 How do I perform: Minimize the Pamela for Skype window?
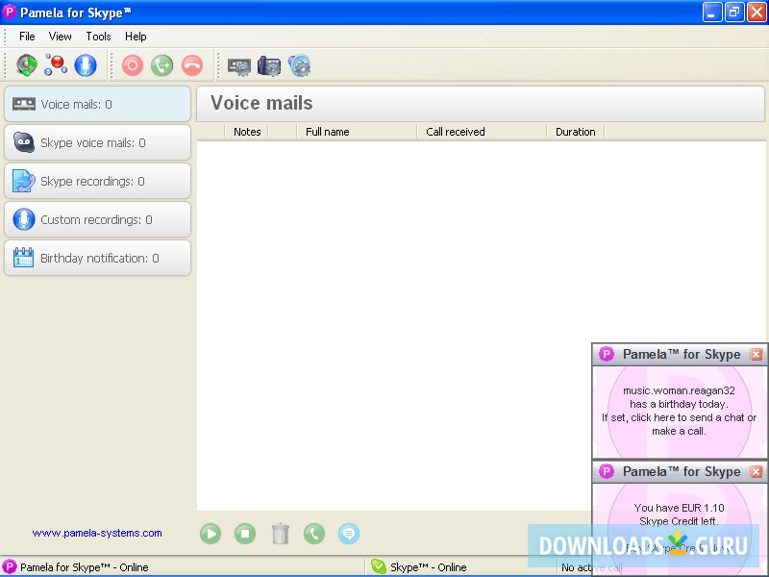(711, 13)
